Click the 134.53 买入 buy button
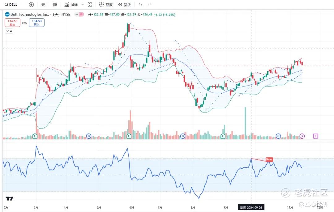Image resolution: width=334 pixels, height=212 pixels. (x=36, y=23)
